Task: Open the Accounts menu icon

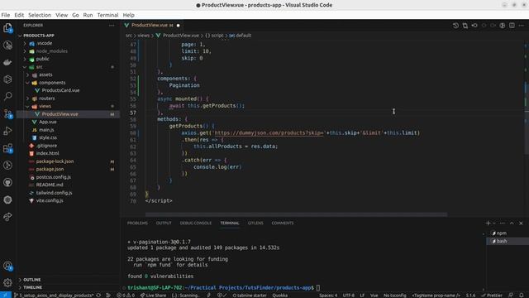Action: [7, 267]
